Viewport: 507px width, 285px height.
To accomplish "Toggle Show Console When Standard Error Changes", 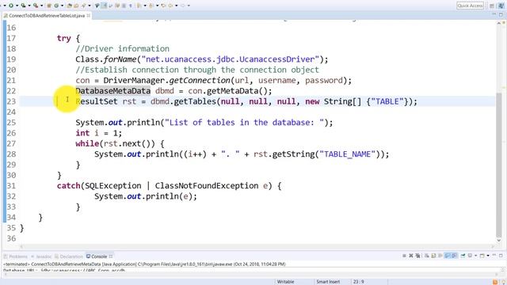I will pyautogui.click(x=455, y=256).
